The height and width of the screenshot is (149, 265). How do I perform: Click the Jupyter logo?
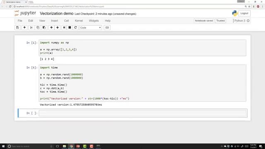tap(25, 13)
